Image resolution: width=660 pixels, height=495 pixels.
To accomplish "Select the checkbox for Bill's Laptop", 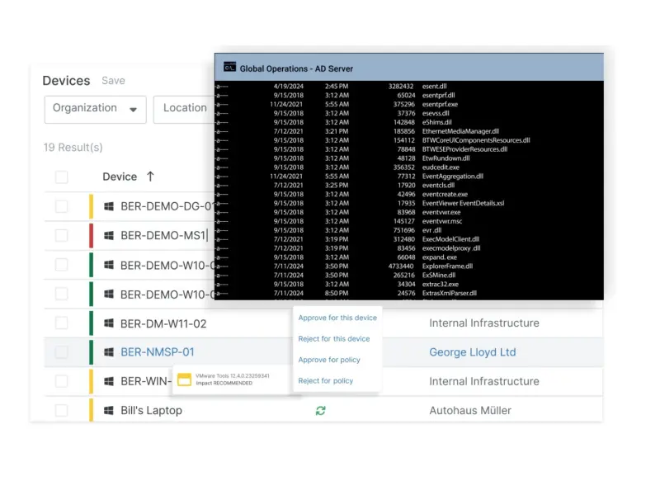I will (x=62, y=410).
